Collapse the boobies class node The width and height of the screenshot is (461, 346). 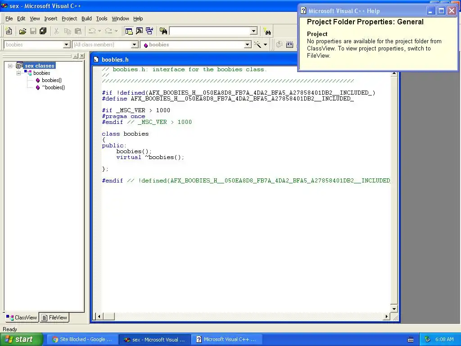point(18,73)
